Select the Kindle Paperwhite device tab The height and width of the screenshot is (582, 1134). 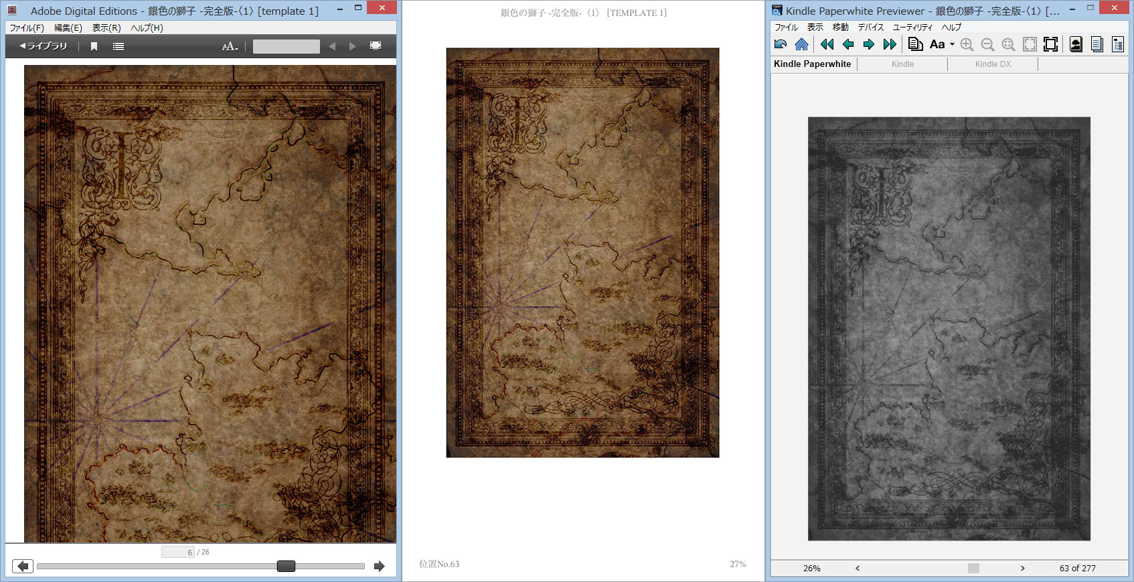pyautogui.click(x=813, y=64)
